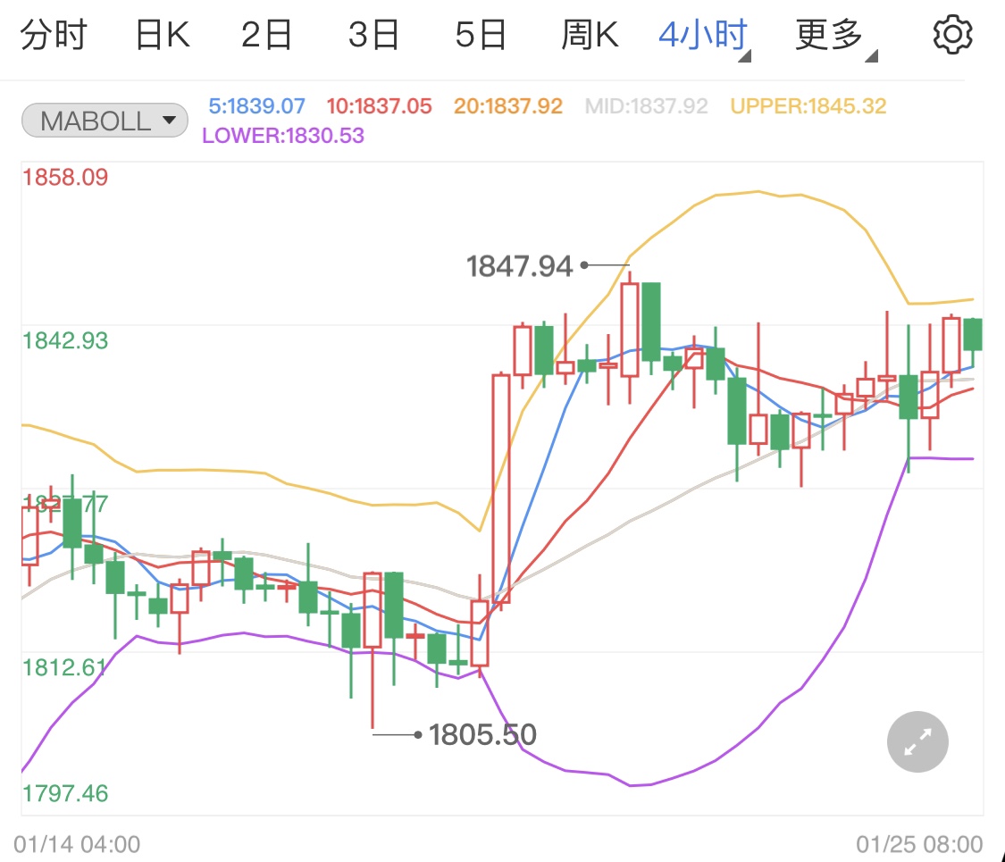1005x862 pixels.
Task: Open chart settings gear icon
Action: pyautogui.click(x=952, y=35)
